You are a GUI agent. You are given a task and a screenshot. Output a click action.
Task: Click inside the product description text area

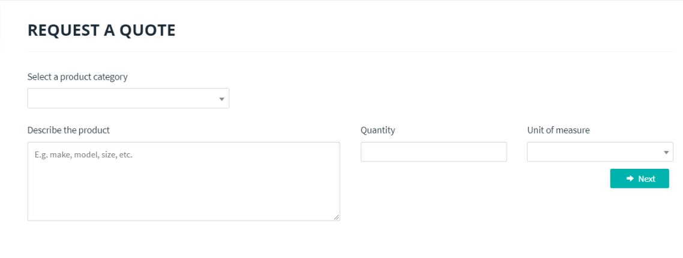click(x=184, y=180)
